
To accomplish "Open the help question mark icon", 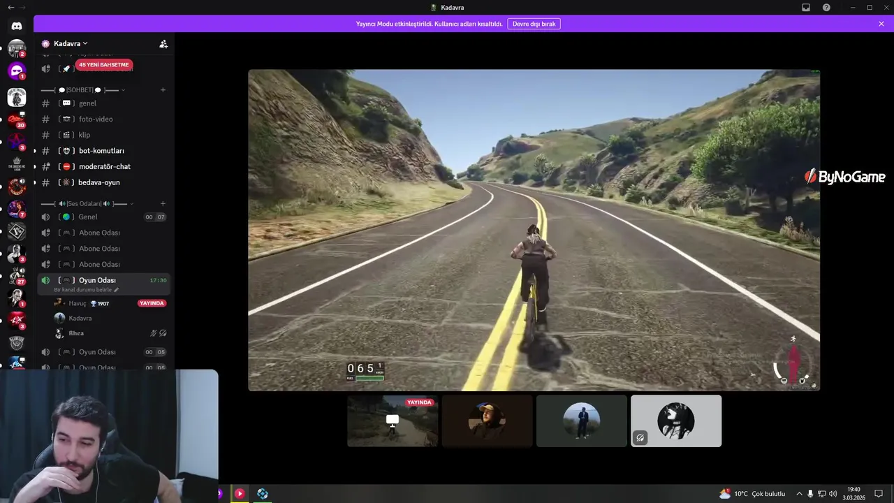I will coord(826,7).
